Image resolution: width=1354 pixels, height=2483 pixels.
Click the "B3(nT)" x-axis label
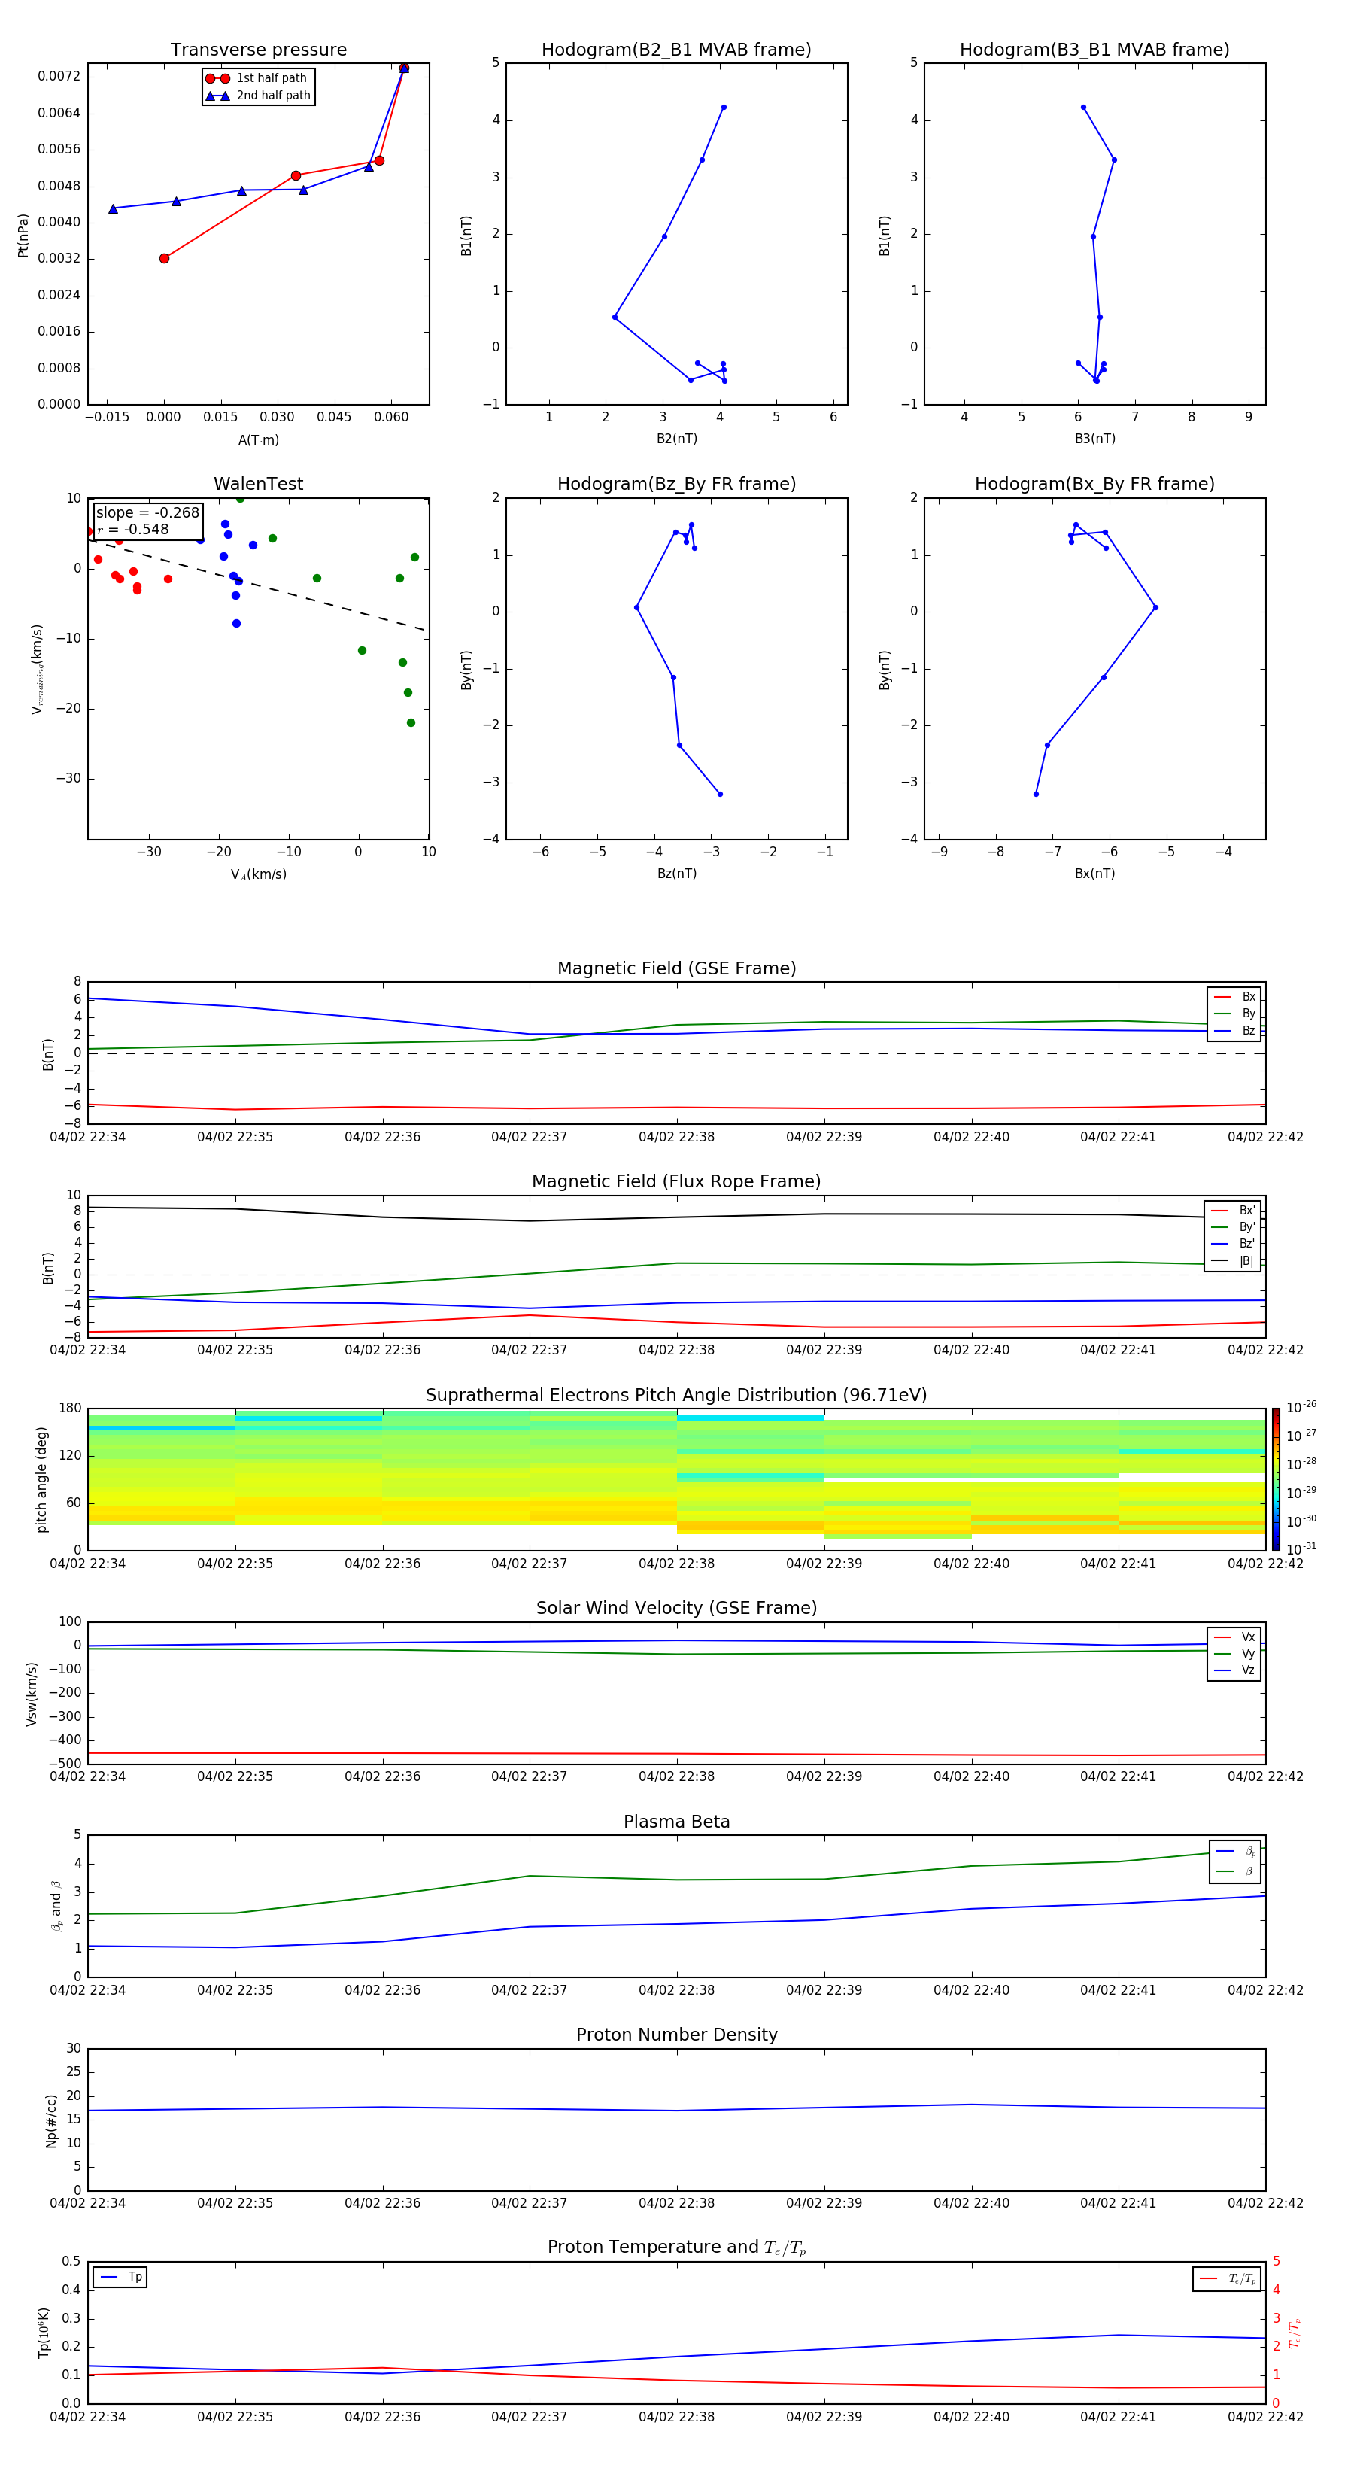(1094, 439)
